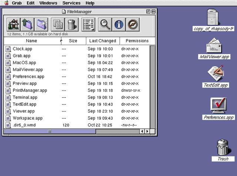Go to Home folder via house icon

tap(13, 24)
